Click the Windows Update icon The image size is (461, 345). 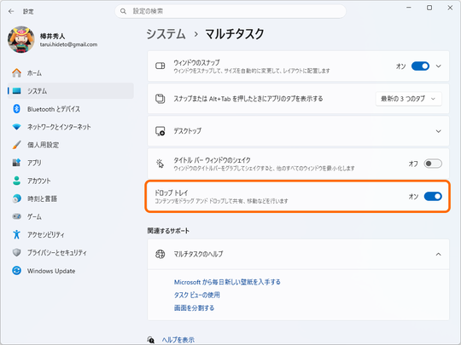17,271
